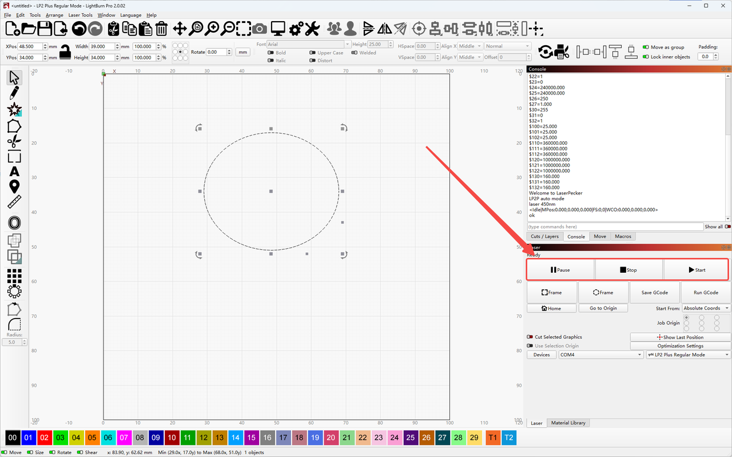
Task: Click the console command input field
Action: [615, 226]
